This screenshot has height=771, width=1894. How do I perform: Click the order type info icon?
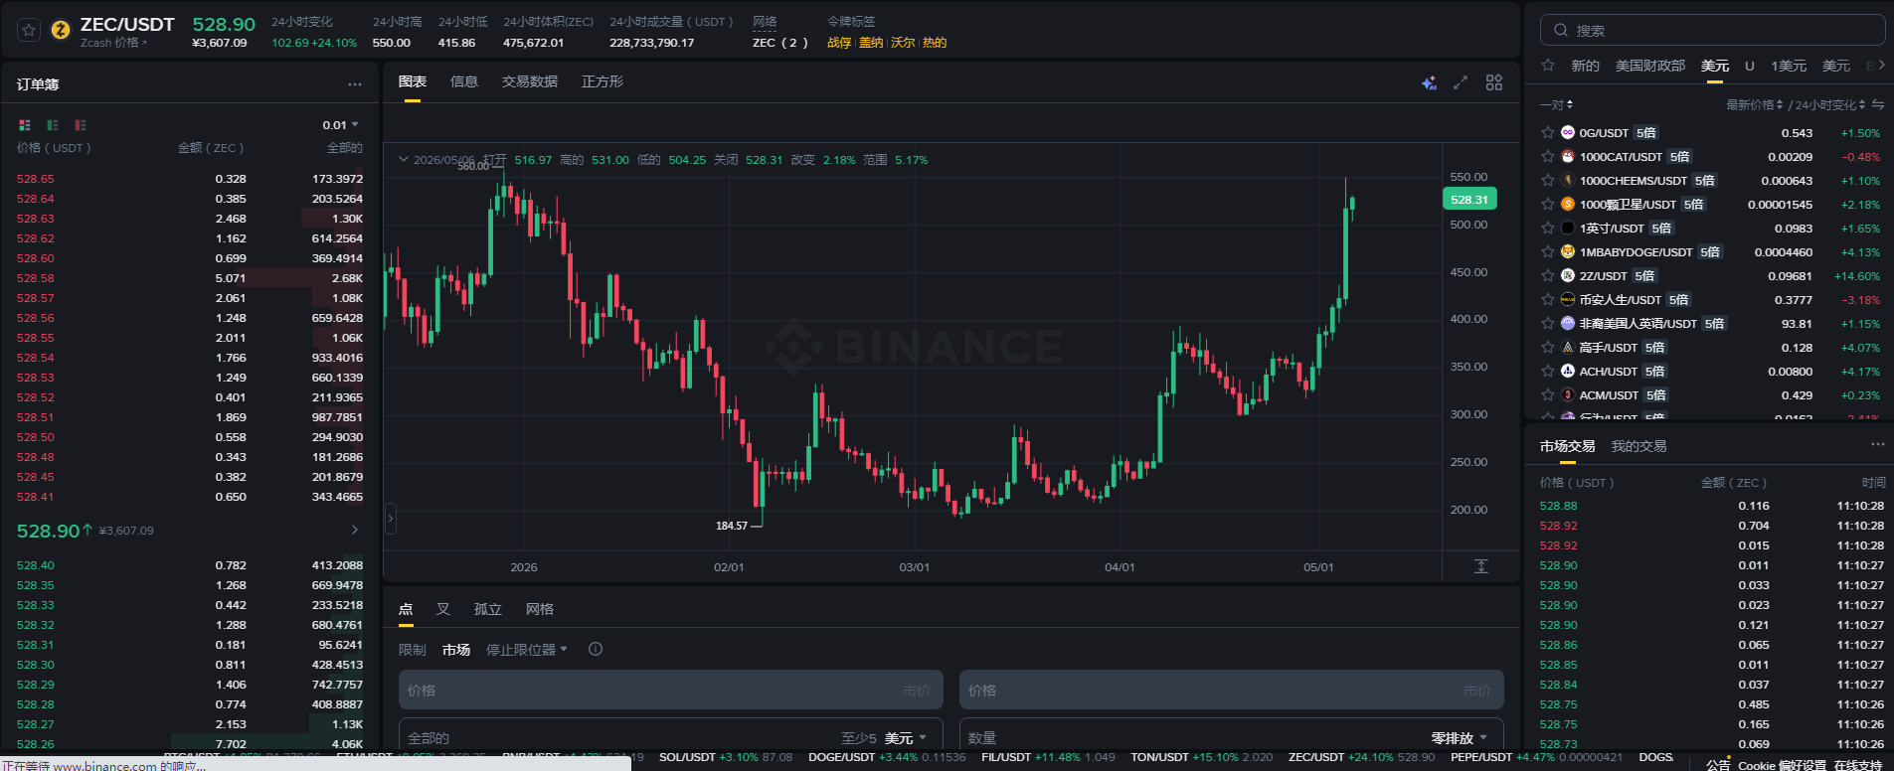[x=596, y=649]
